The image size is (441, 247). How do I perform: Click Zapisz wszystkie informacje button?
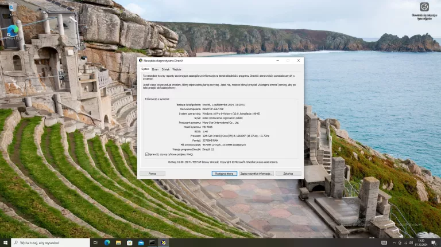pyautogui.click(x=256, y=174)
